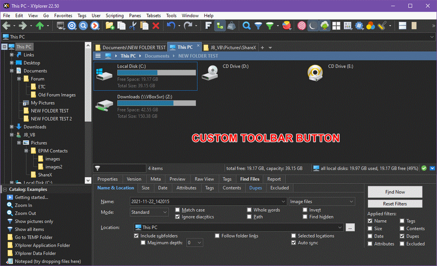Click the Back arrow toolbar icon

[x=6, y=26]
